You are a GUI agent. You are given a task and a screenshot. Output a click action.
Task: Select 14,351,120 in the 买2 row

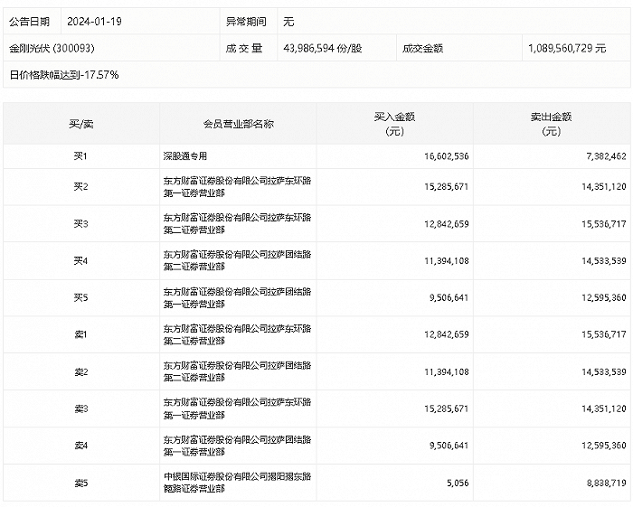[604, 187]
